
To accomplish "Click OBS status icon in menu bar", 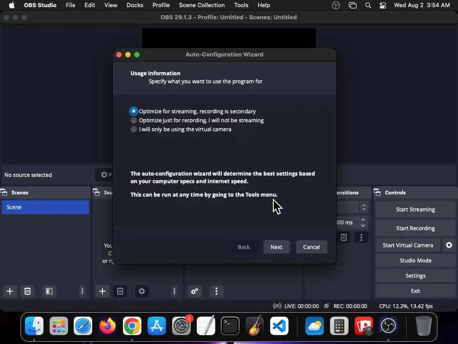I will [336, 5].
